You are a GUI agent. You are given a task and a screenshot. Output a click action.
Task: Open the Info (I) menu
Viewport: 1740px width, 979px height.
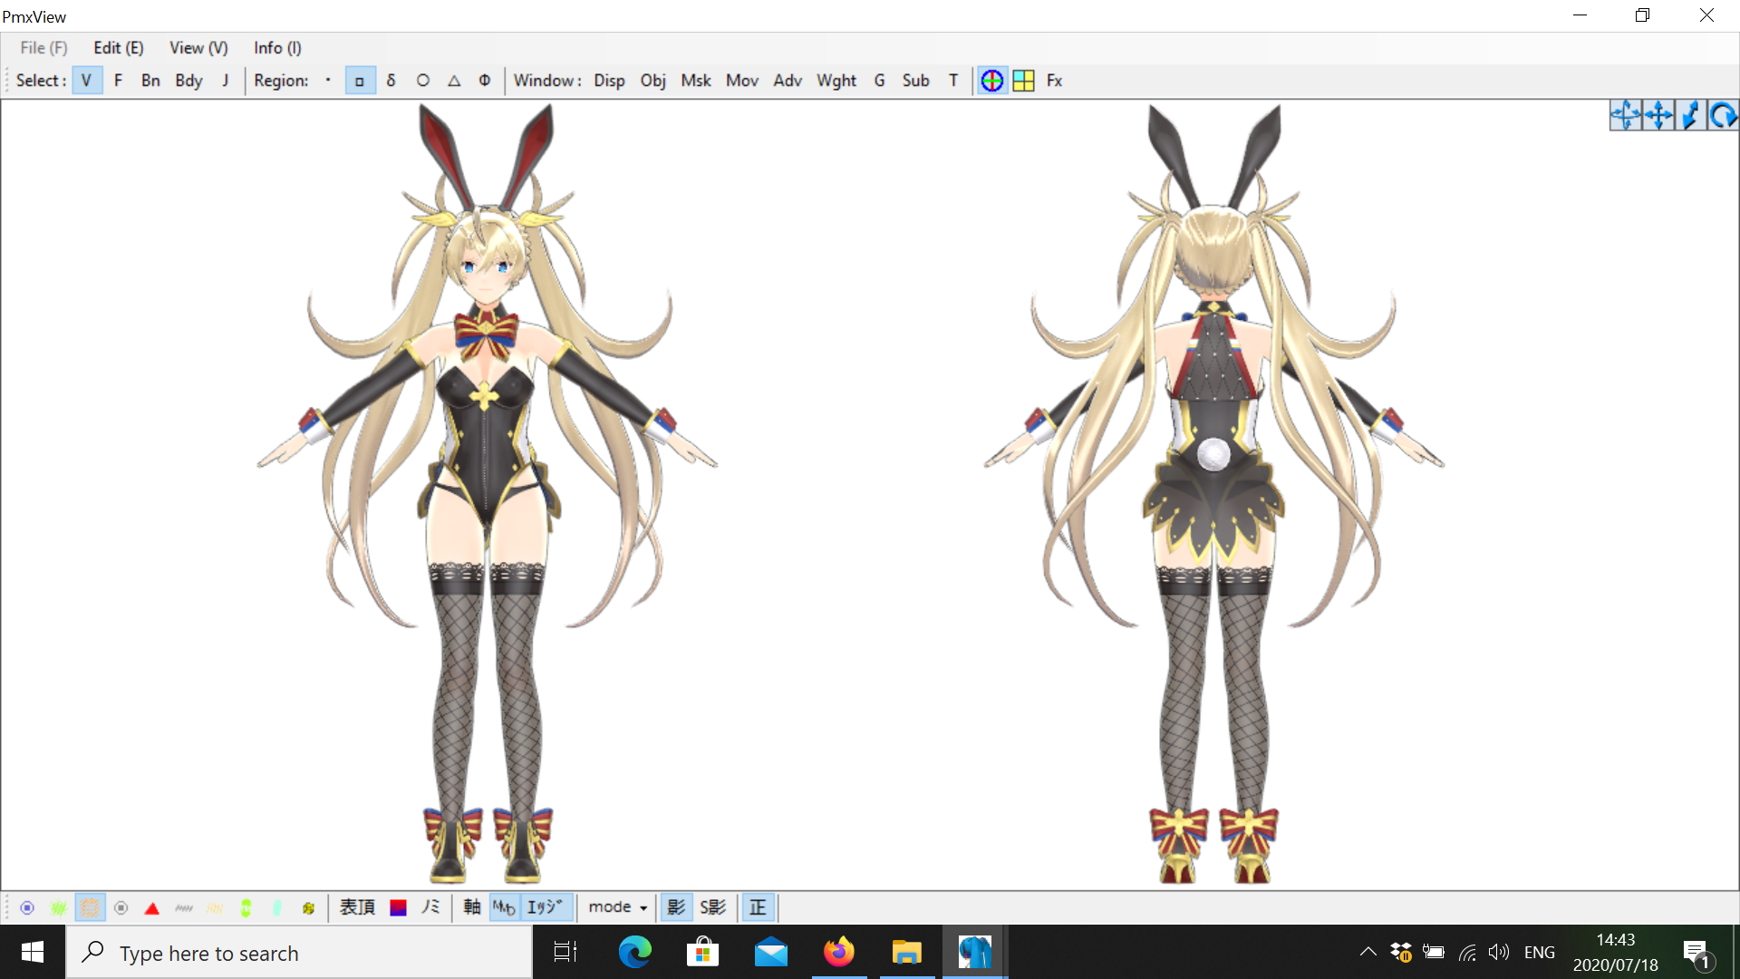[277, 48]
